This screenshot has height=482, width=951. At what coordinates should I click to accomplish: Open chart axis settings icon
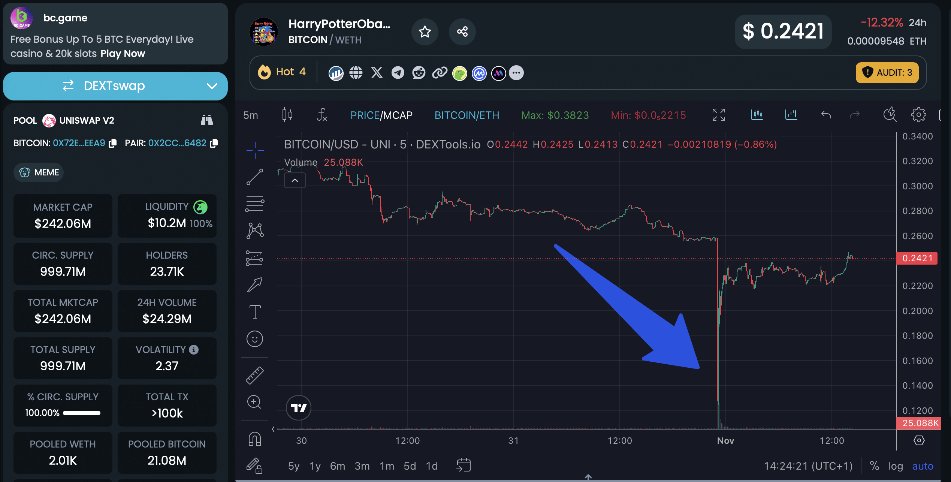[919, 440]
